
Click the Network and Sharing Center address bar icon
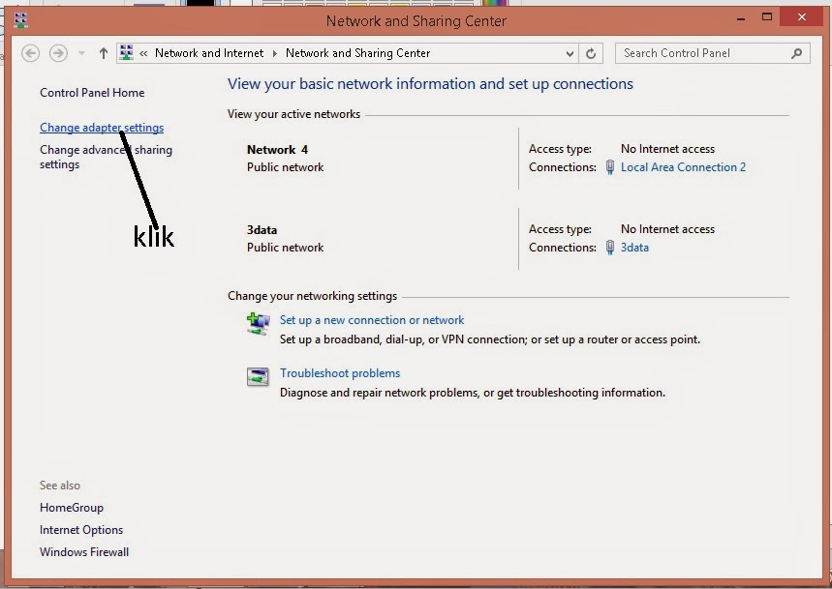click(126, 53)
